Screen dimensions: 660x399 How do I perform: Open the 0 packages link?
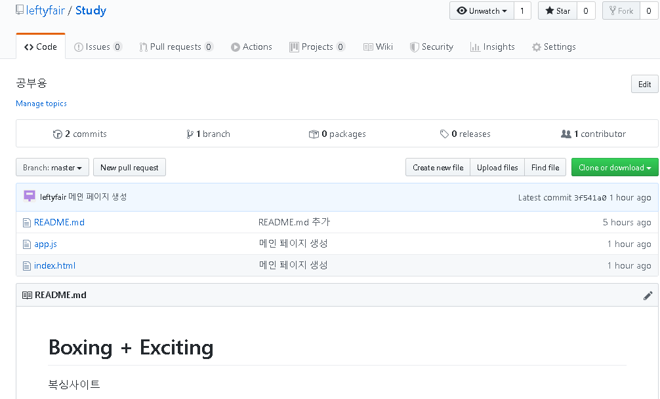point(337,134)
